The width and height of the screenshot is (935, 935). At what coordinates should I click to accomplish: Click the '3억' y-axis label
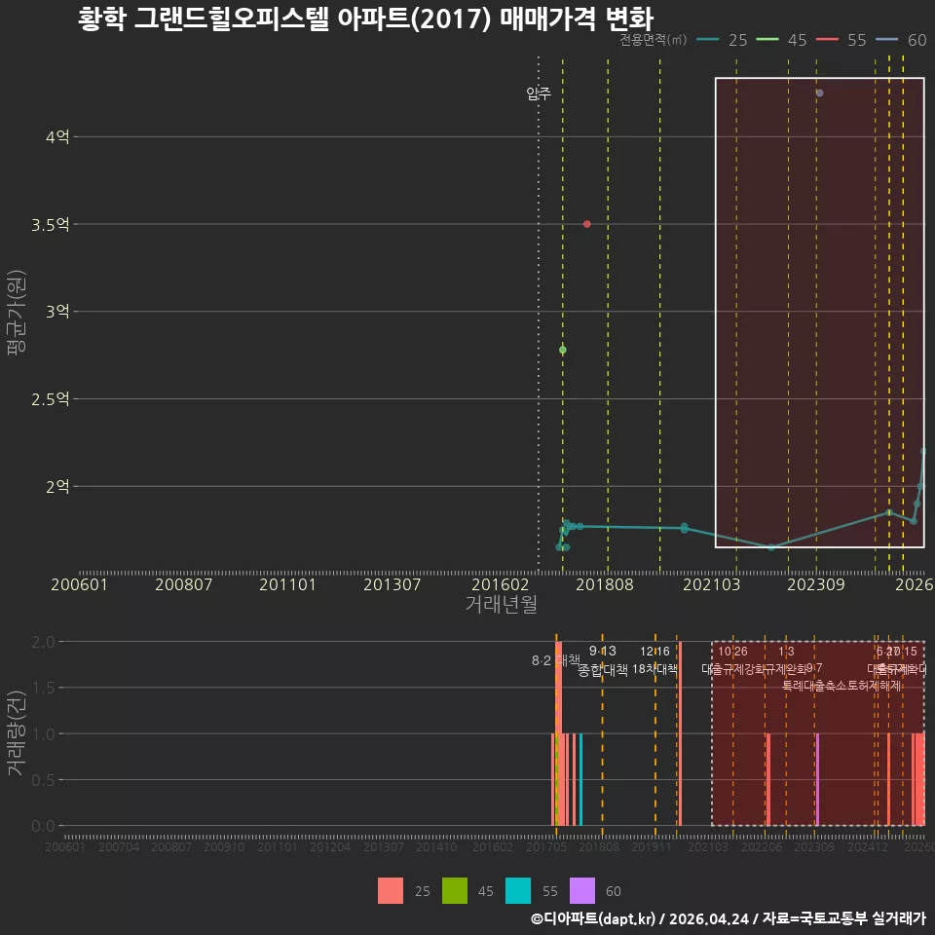pos(57,312)
